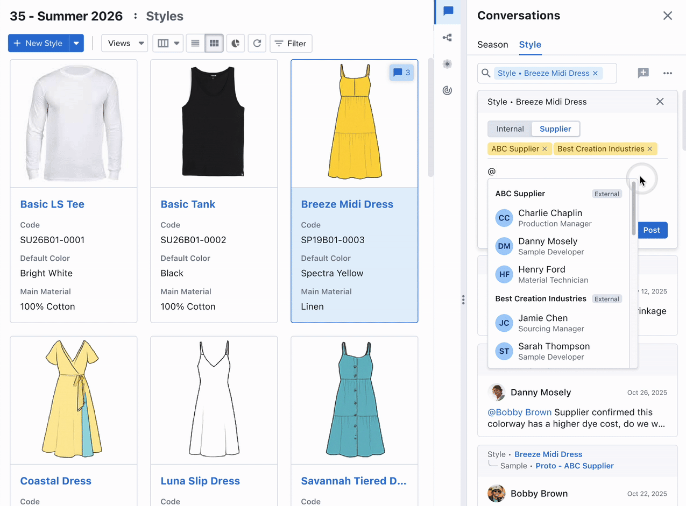Screen dimensions: 686x506
Task: Start a new conversation with plus icon
Action: [x=643, y=73]
